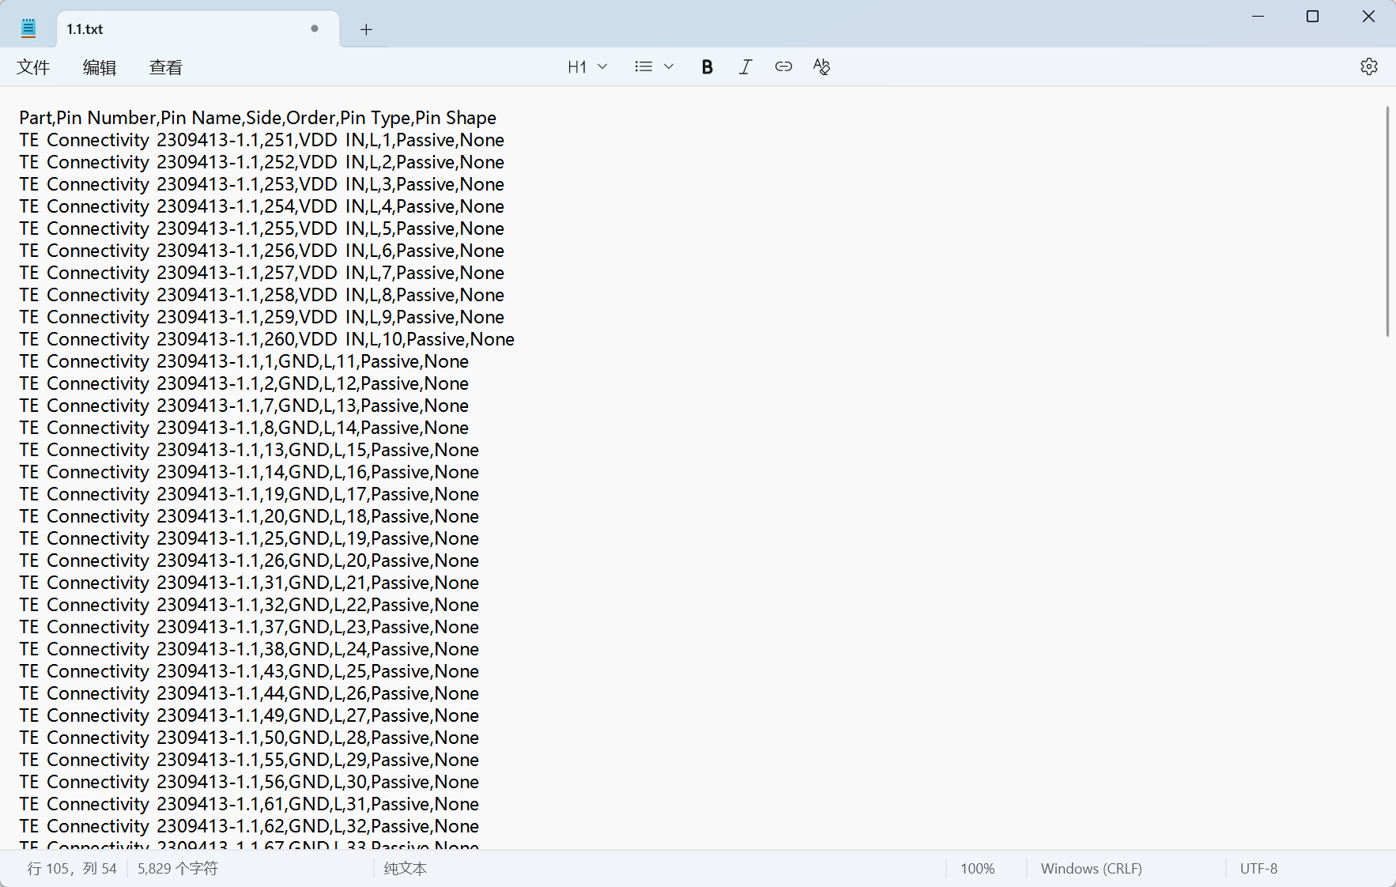The width and height of the screenshot is (1396, 887).
Task: Open the H1 heading dropdown
Action: (x=587, y=67)
